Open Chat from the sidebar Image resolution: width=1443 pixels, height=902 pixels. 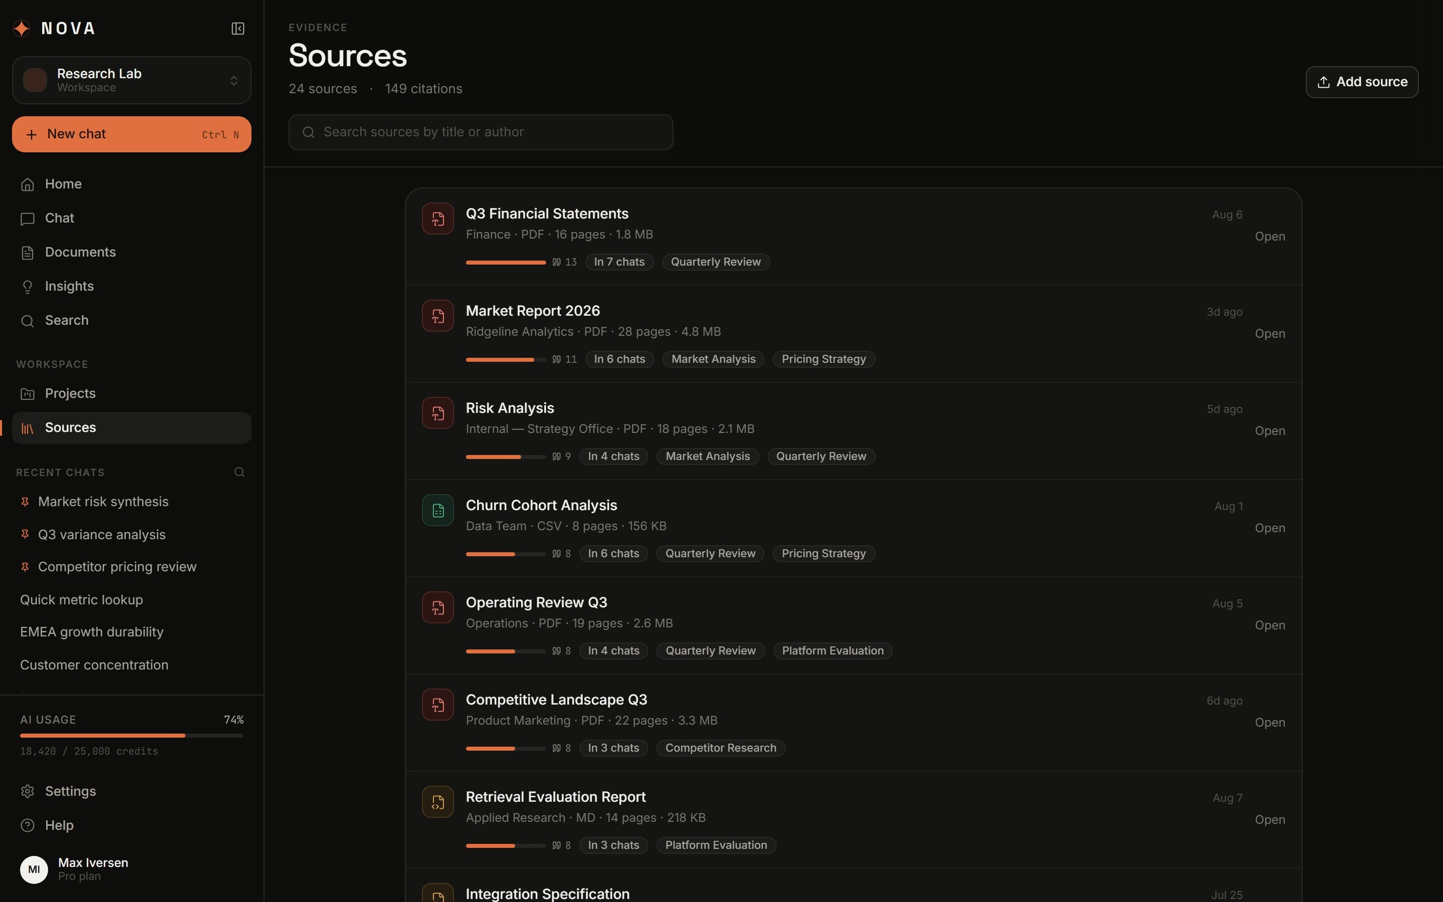coord(131,218)
